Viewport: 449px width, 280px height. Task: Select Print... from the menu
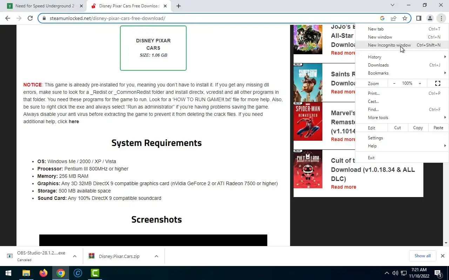(402, 93)
